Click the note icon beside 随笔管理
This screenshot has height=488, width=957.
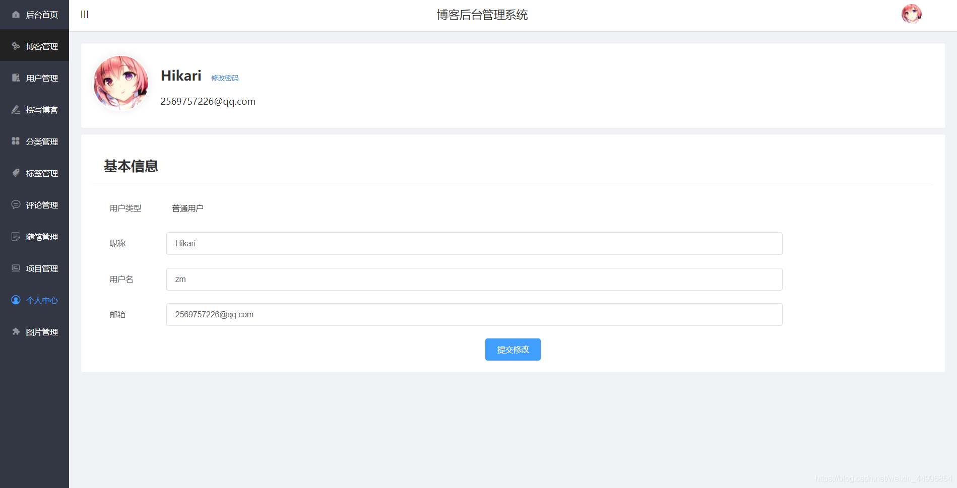(x=16, y=236)
